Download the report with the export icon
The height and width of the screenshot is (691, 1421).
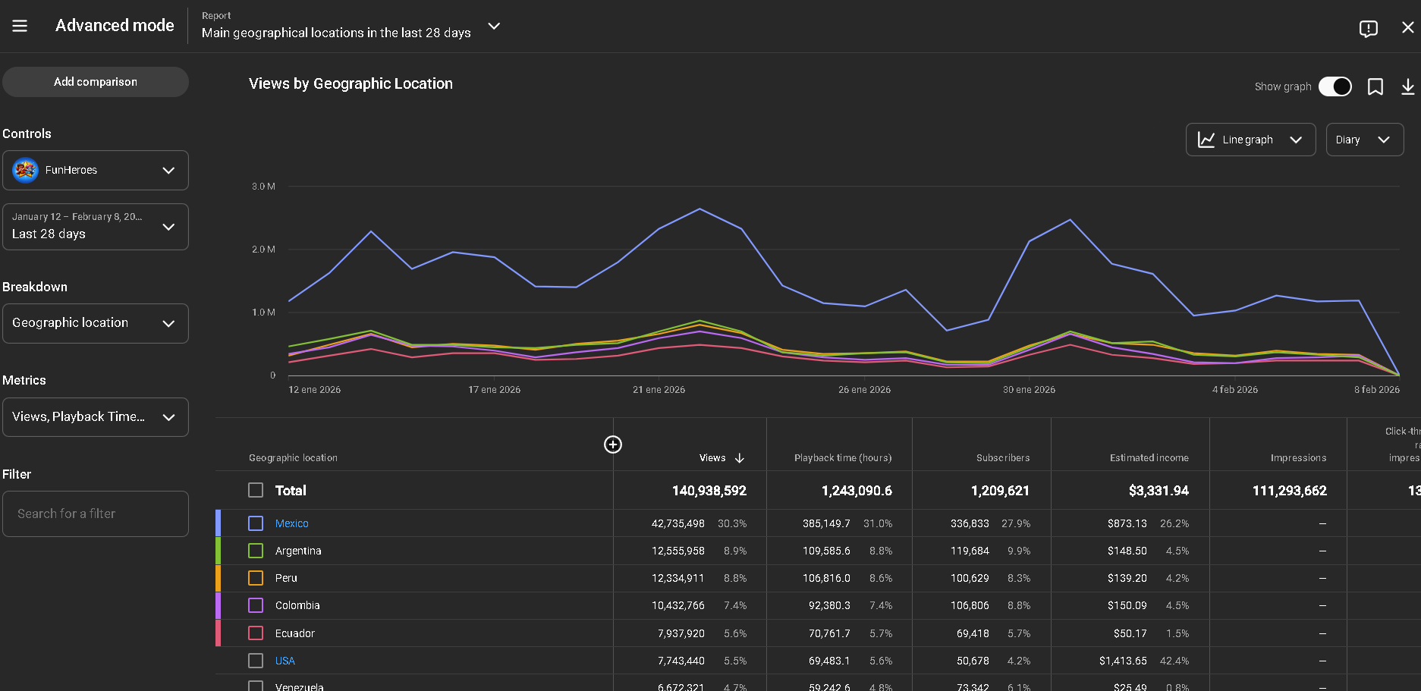(x=1407, y=87)
